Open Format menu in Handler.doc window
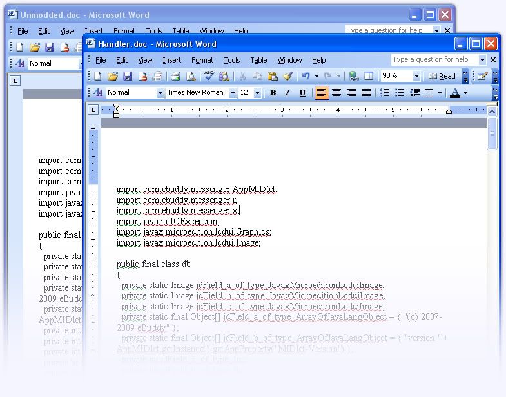This screenshot has height=397, width=506. click(202, 60)
